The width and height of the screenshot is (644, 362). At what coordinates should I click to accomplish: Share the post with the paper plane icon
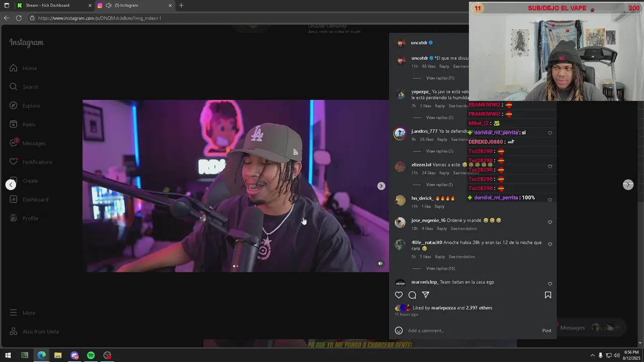coord(426,295)
